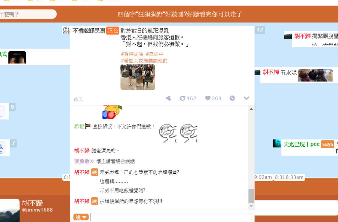Click the scroll-up arrow of responses list
The width and height of the screenshot is (338, 222).
click(251, 109)
